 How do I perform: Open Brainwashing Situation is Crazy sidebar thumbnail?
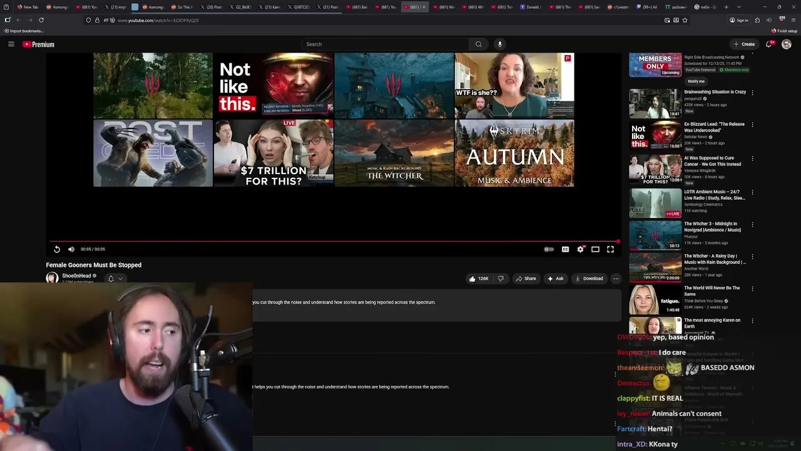[x=655, y=103]
